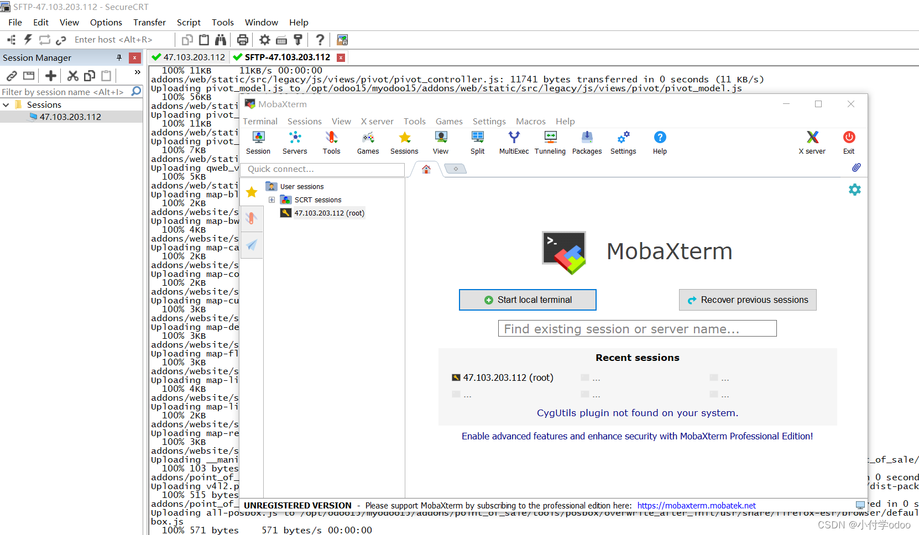Click the MultiExec icon
The width and height of the screenshot is (919, 535).
click(x=514, y=142)
